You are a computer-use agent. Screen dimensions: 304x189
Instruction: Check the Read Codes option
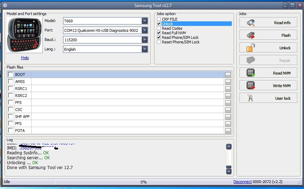tap(159, 28)
